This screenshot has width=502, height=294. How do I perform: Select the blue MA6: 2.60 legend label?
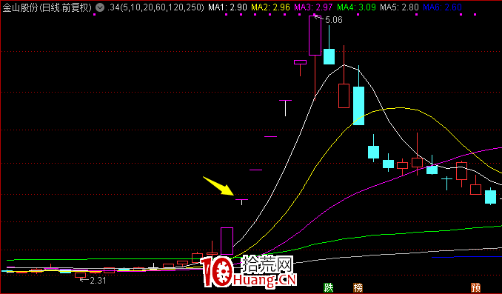click(x=442, y=7)
